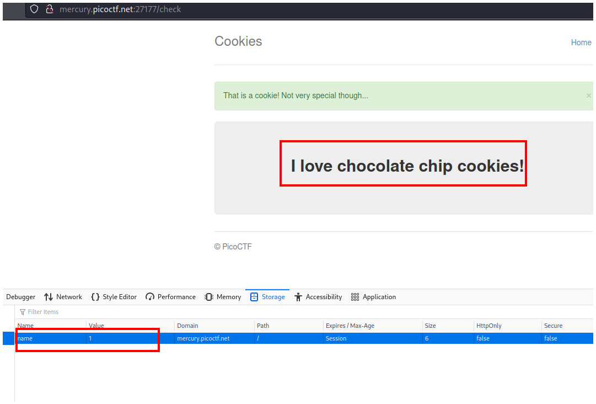Click the Network tab arrows icon
Viewport: 596px width, 404px height.
49,297
